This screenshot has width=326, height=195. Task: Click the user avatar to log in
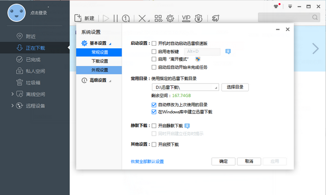point(17,13)
